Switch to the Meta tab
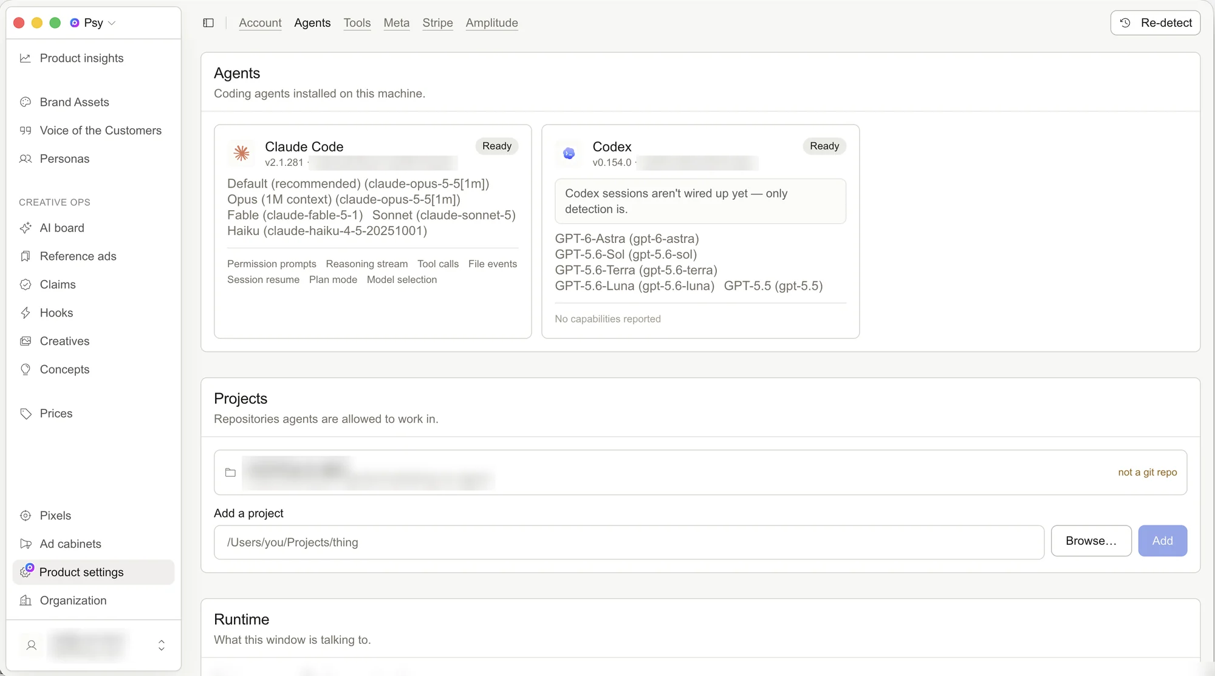Screen dimensions: 1215x676 coord(397,22)
